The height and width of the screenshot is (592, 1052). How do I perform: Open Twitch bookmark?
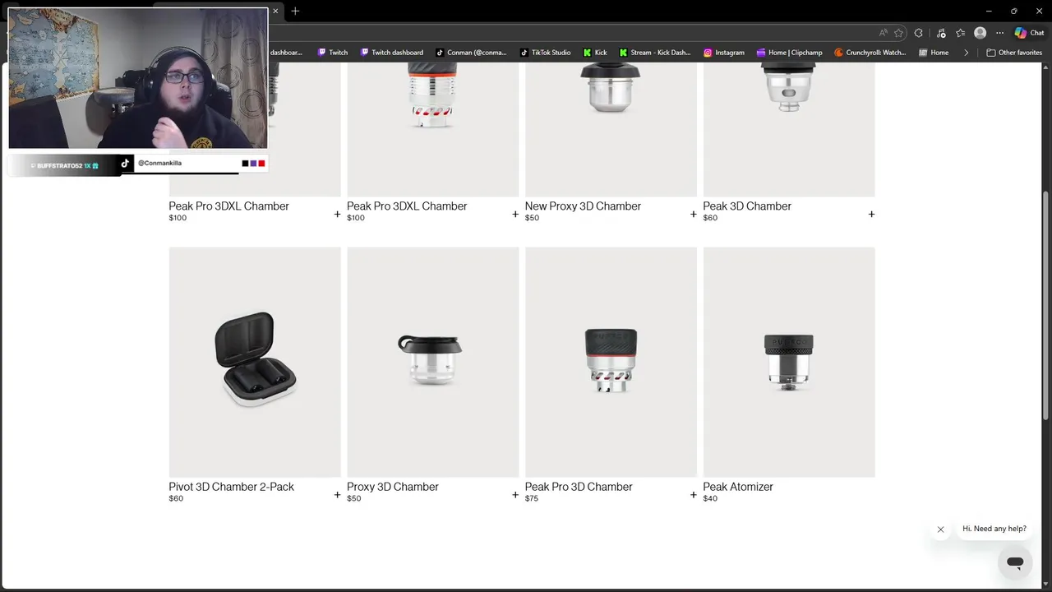333,53
